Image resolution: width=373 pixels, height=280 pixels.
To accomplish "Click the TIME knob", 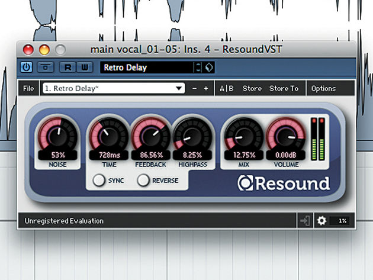I will coord(109,135).
